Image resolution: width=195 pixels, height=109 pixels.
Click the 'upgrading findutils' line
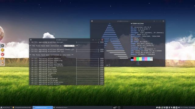(x=47, y=73)
